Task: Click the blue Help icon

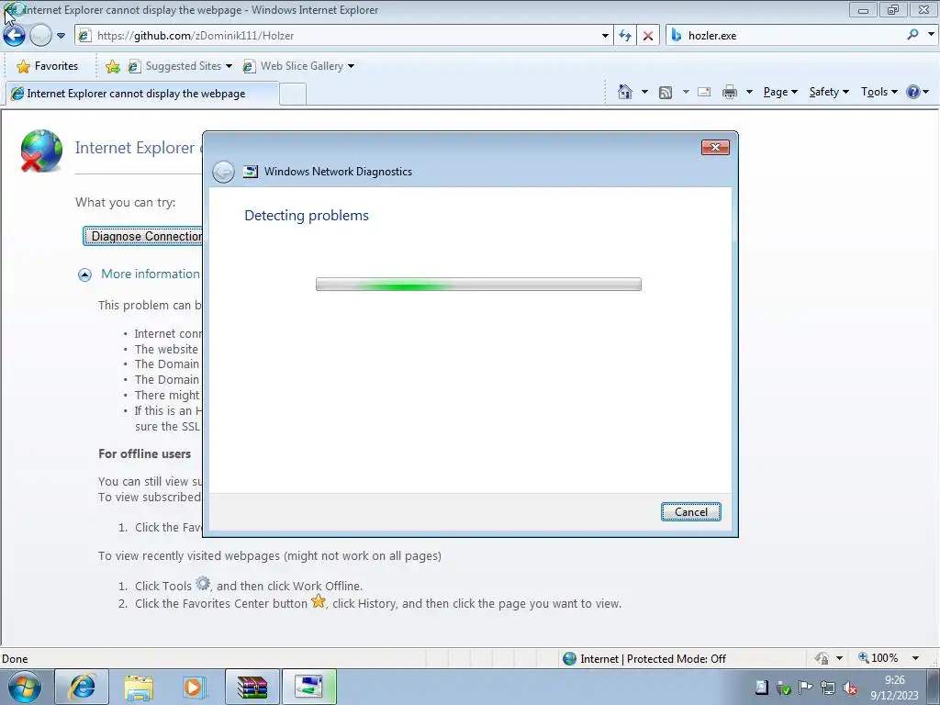Action: [x=913, y=92]
